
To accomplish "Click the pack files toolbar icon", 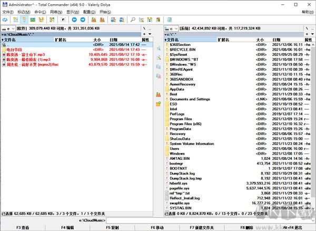I will coord(94,20).
